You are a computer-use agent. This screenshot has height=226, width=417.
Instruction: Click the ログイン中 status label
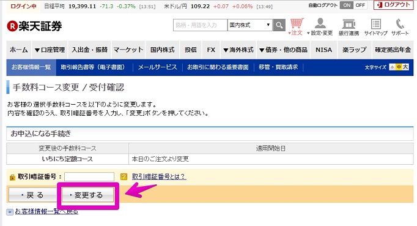coord(23,6)
